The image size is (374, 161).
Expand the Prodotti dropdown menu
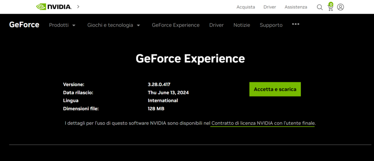pos(62,25)
